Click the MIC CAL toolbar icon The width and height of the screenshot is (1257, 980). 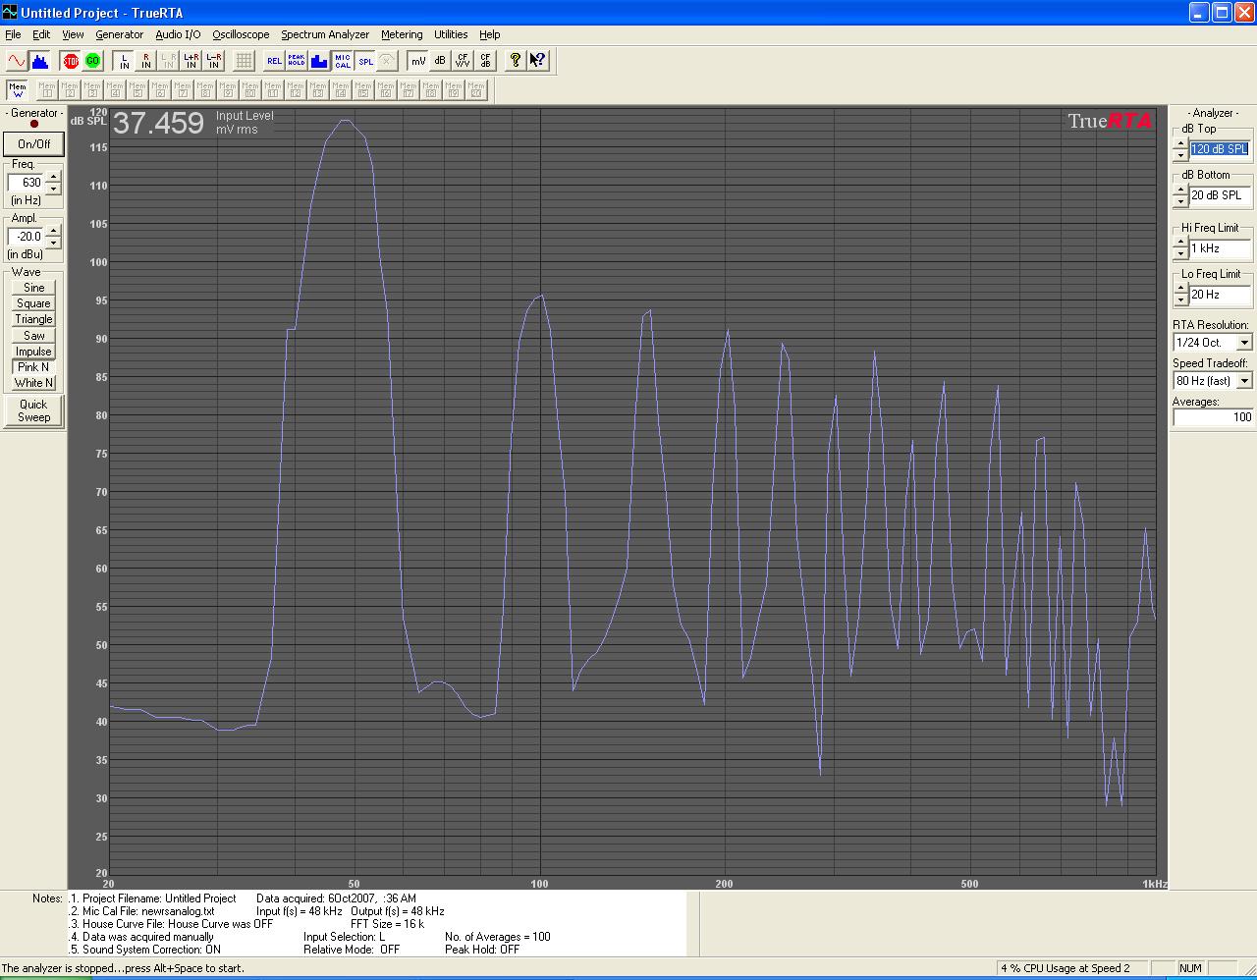click(x=342, y=61)
